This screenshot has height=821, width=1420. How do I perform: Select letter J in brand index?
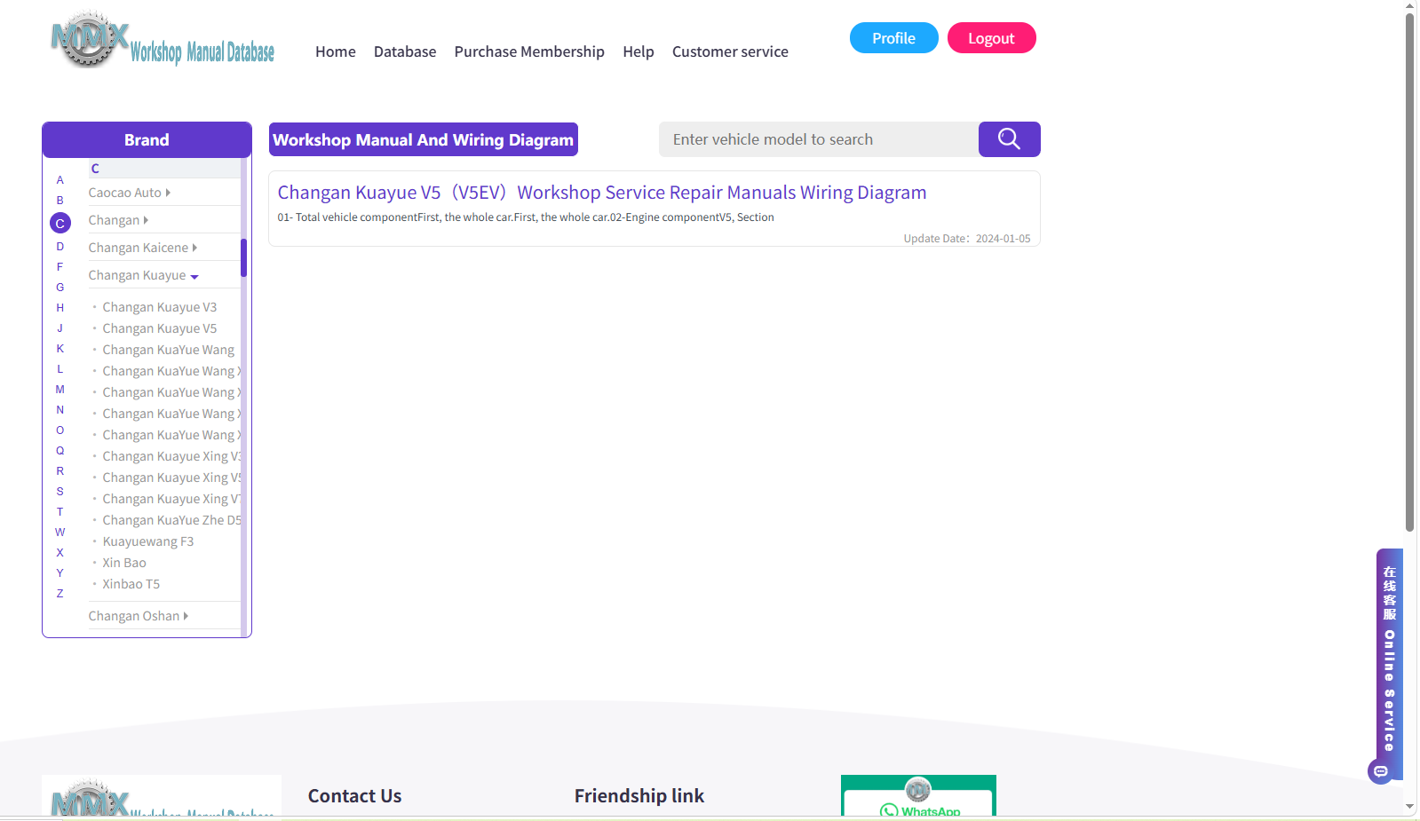60,328
